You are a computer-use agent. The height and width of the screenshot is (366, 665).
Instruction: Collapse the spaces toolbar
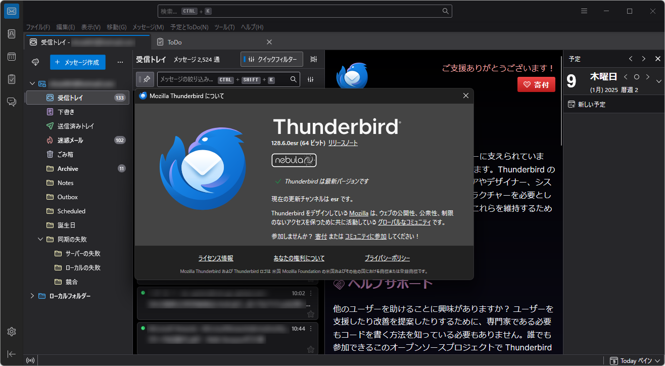coord(11,354)
